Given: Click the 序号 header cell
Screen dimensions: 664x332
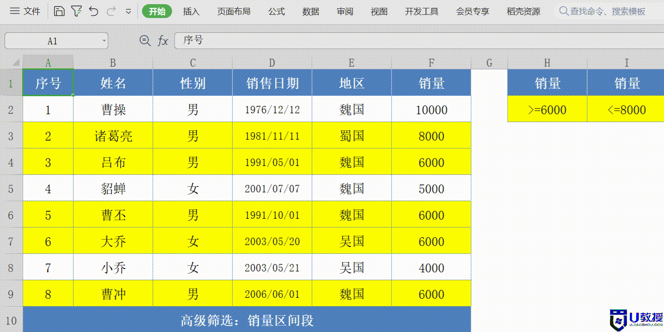Looking at the screenshot, I should (48, 83).
